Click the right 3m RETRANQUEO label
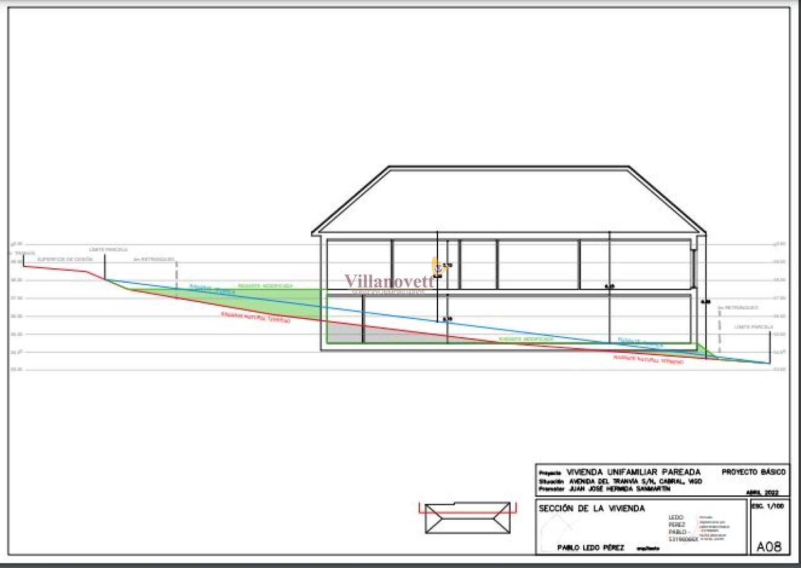801x568 pixels. point(737,308)
